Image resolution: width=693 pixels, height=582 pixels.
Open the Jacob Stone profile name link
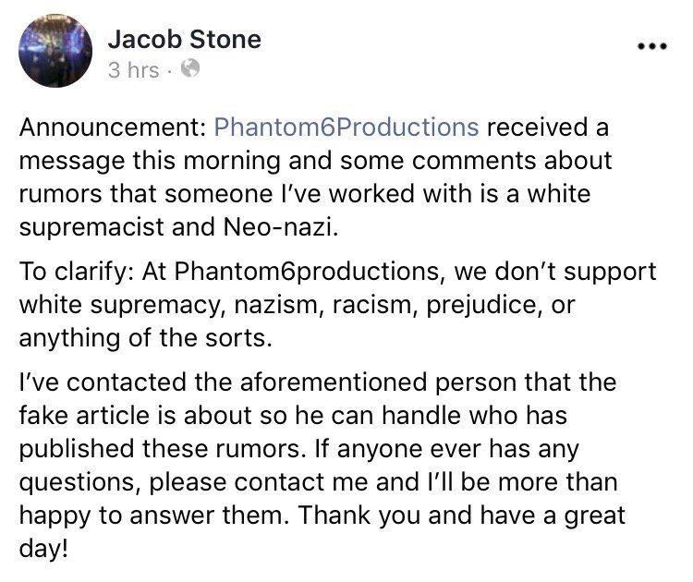click(184, 40)
